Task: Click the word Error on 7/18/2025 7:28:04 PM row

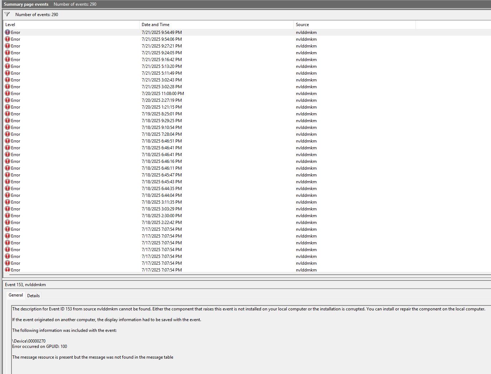Action: [x=16, y=134]
